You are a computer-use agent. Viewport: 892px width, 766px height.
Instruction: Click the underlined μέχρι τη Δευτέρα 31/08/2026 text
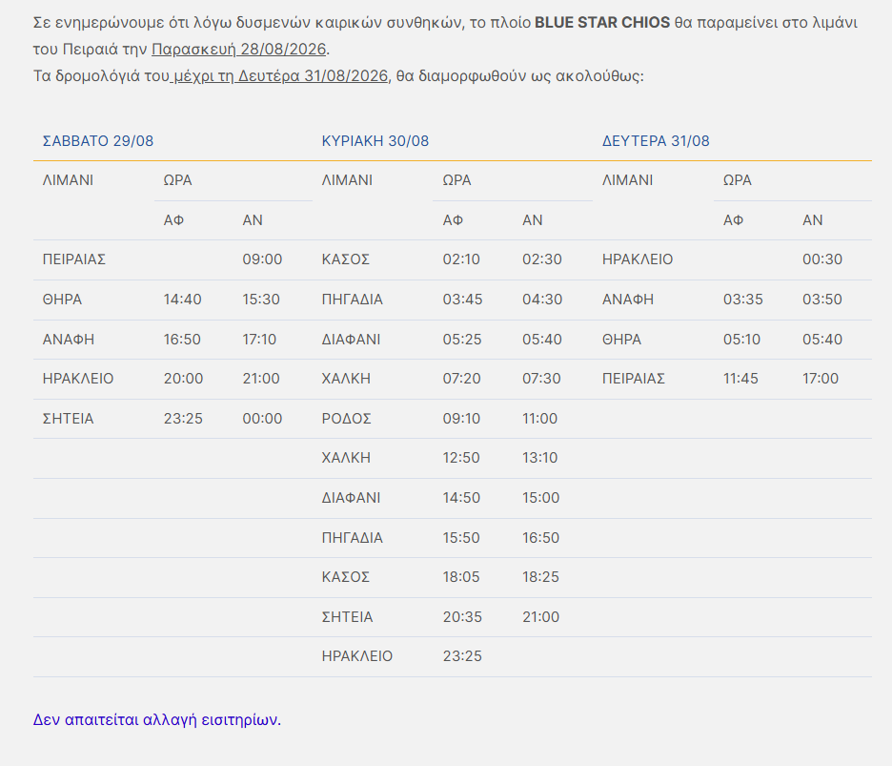coord(279,76)
